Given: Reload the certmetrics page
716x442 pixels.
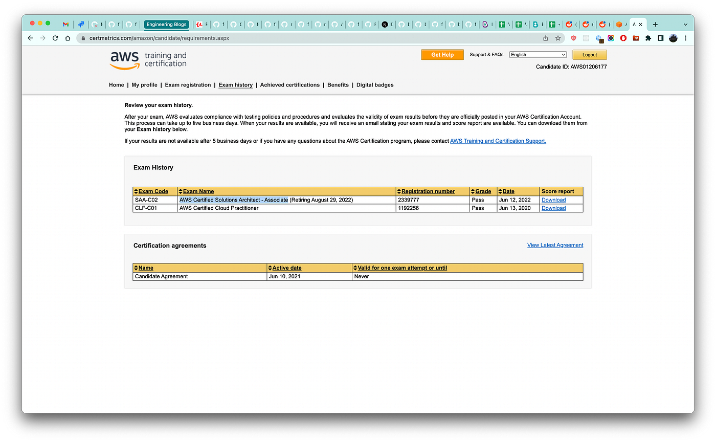Looking at the screenshot, I should pos(55,38).
